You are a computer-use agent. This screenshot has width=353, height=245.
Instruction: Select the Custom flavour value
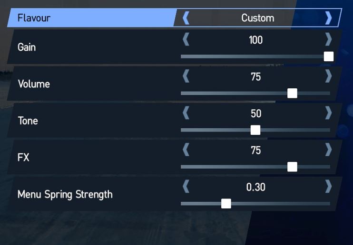coord(258,18)
